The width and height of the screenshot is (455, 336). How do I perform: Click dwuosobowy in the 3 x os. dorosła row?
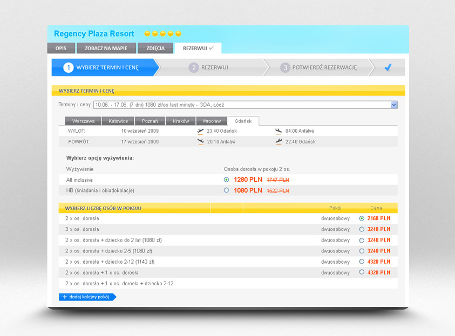[x=335, y=229]
